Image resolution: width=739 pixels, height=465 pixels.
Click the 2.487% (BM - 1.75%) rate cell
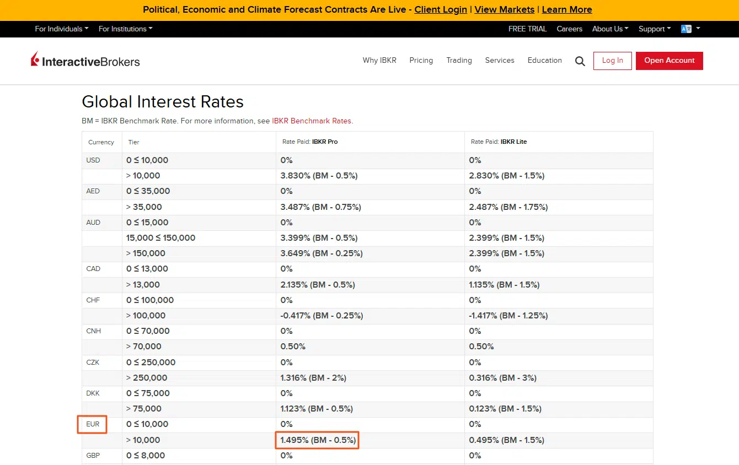[559, 207]
